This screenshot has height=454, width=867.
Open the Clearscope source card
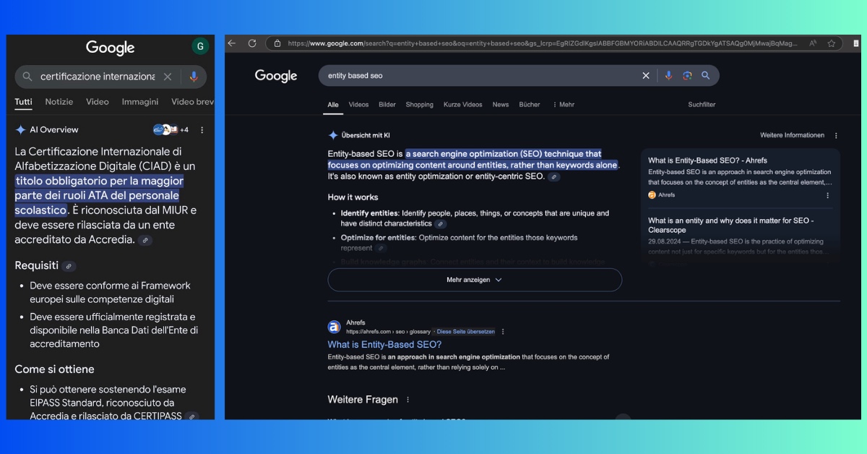[x=740, y=236]
